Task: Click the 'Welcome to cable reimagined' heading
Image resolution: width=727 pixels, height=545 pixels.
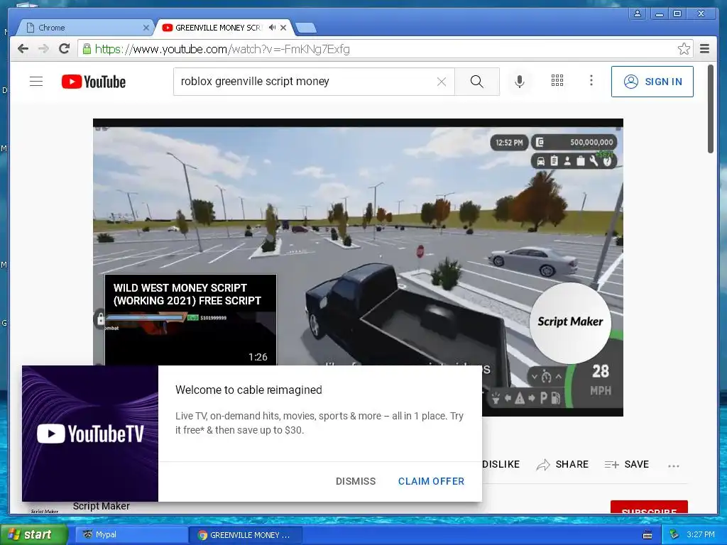Action: [x=248, y=390]
